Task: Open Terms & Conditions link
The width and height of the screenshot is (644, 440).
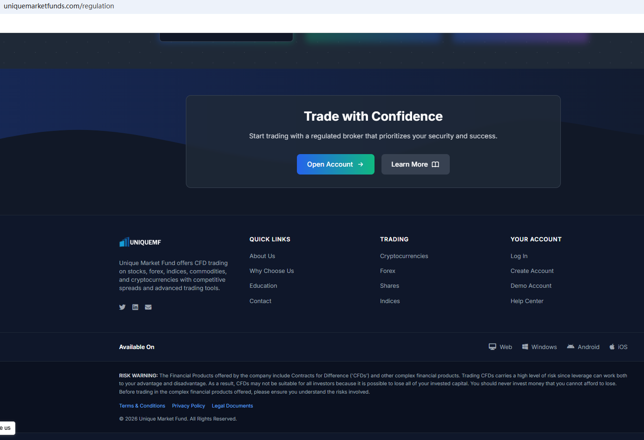Action: click(x=142, y=406)
